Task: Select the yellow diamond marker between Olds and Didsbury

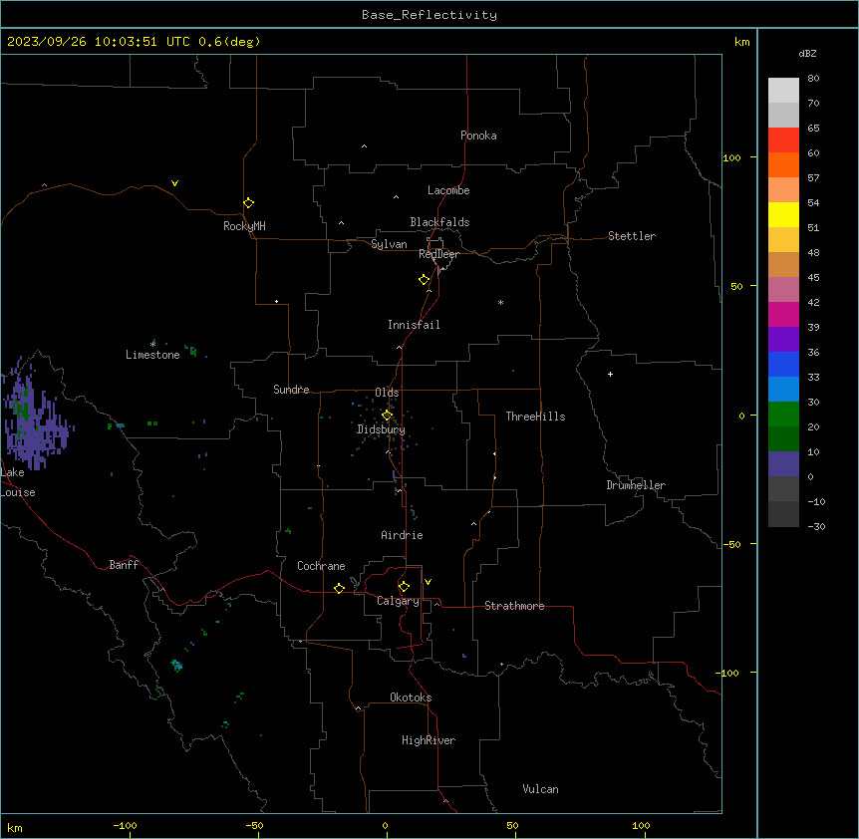Action: tap(387, 416)
